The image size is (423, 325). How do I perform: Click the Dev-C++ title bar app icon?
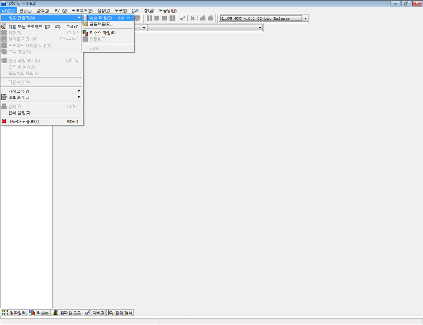pyautogui.click(x=3, y=3)
